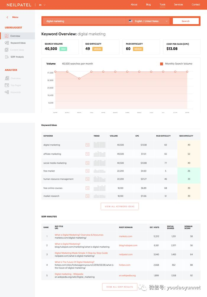Click the marketo.com root domain
The image size is (207, 297).
pos(126,236)
